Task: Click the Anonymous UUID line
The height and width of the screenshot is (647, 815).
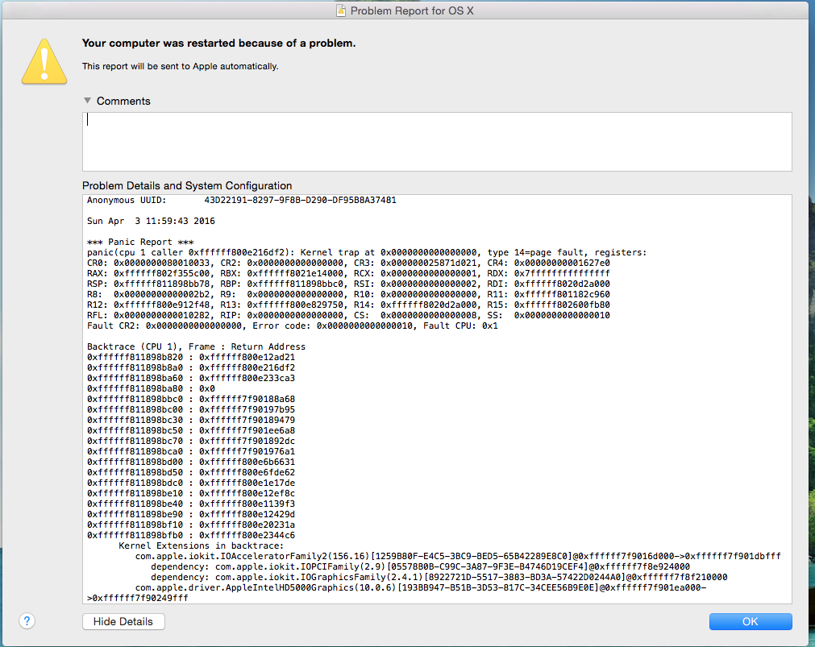Action: pyautogui.click(x=242, y=200)
